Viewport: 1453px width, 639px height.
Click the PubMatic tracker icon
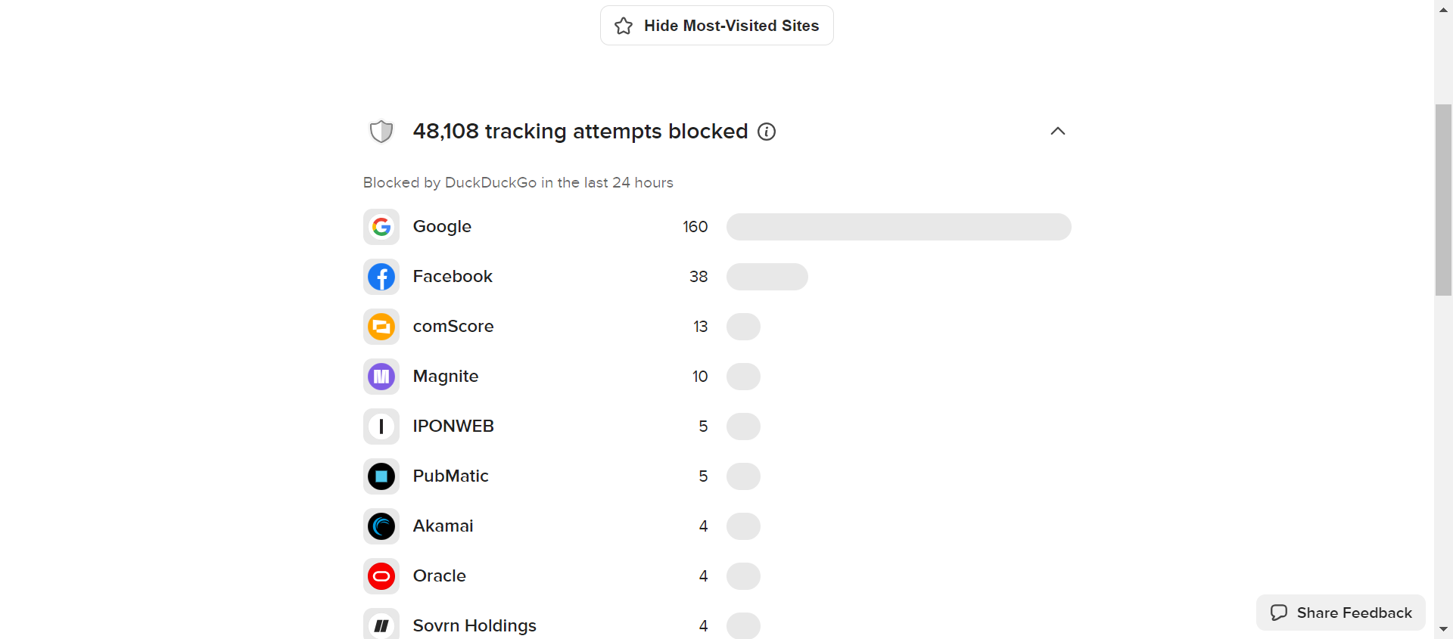coord(381,476)
